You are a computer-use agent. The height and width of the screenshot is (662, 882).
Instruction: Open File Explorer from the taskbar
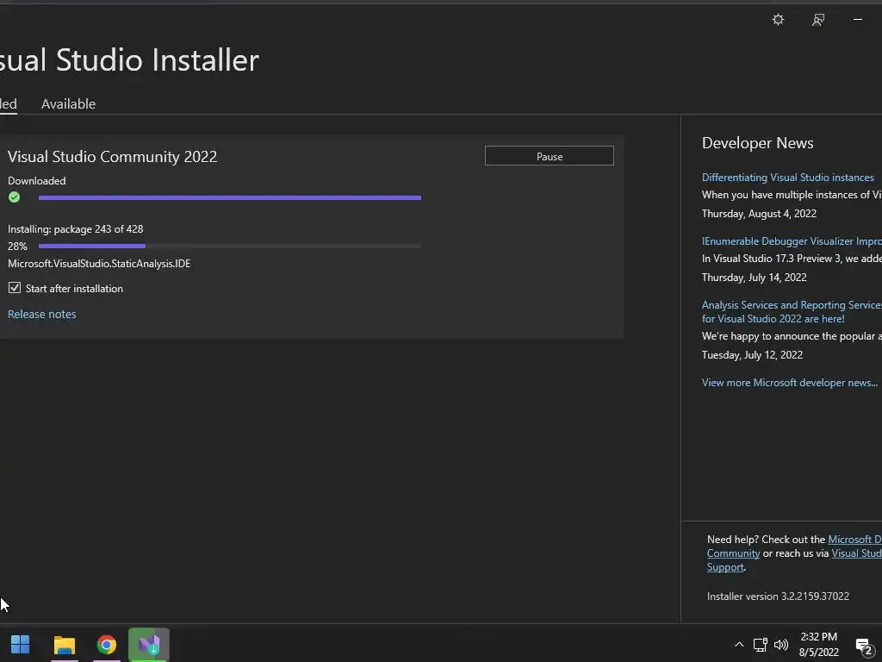(64, 645)
